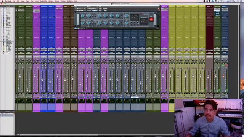Click the Tracks list header
The height and width of the screenshot is (137, 244).
click(8, 6)
